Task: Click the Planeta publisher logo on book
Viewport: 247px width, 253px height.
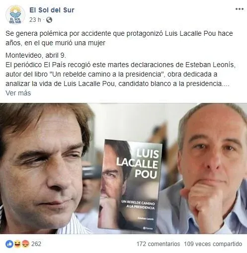Action: click(x=148, y=229)
